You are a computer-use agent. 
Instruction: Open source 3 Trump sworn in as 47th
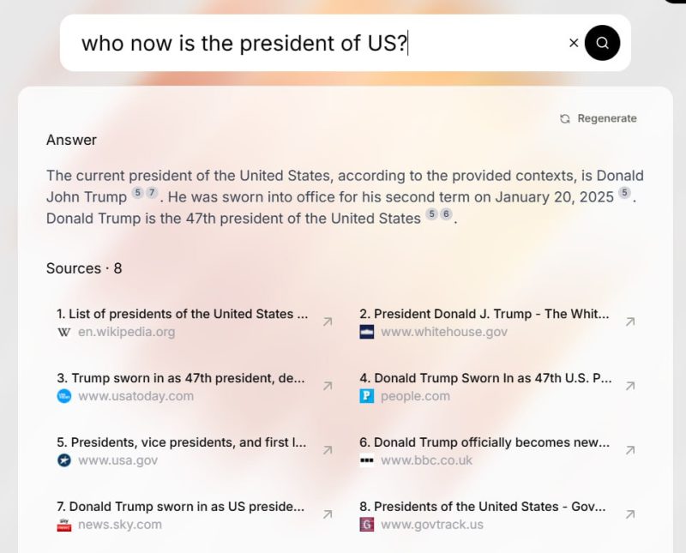point(181,378)
